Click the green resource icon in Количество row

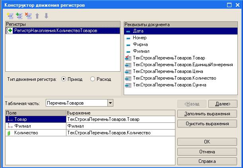[10, 133]
